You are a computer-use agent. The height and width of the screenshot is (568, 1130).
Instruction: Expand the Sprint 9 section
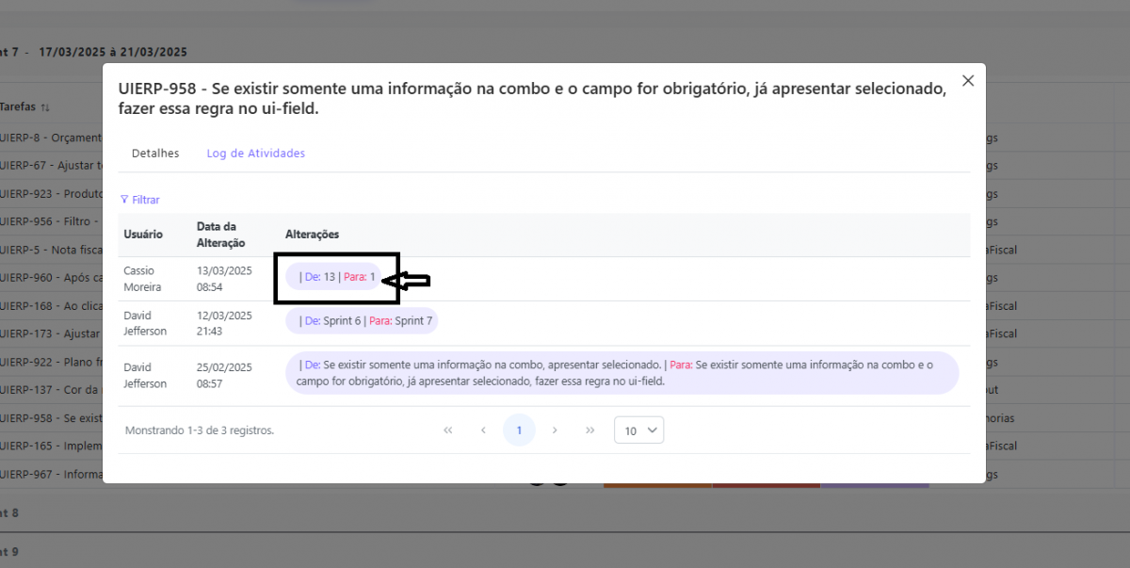[x=9, y=550]
